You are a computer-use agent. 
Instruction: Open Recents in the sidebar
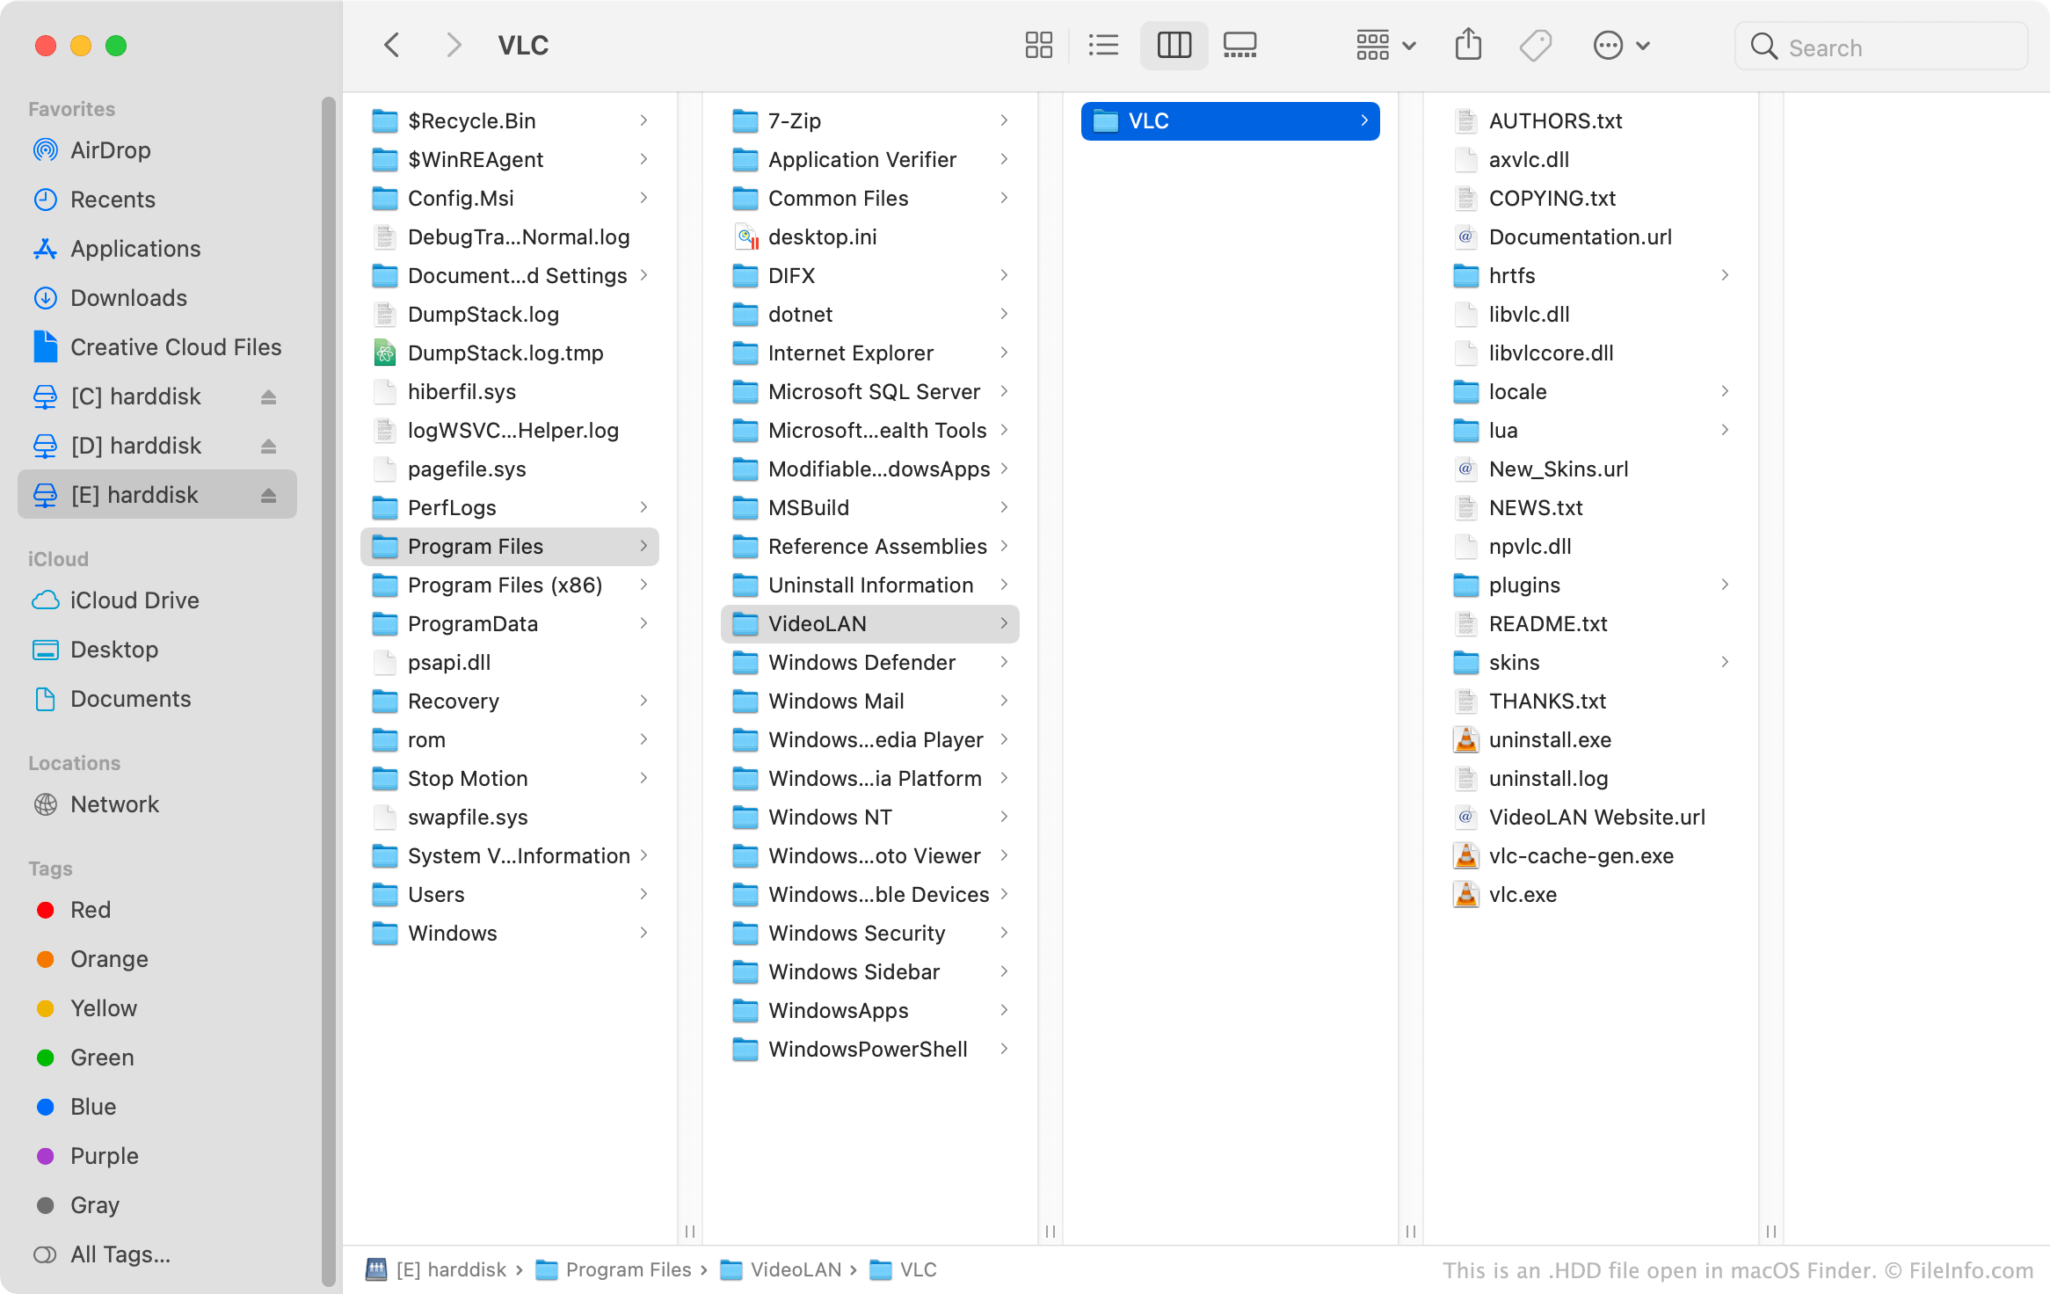tap(113, 200)
